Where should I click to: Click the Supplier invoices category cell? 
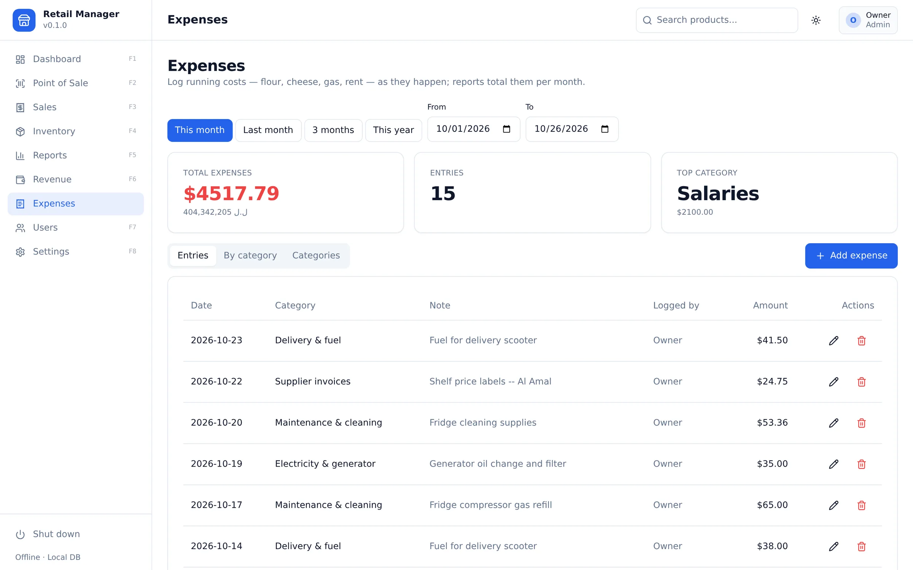[x=312, y=382]
